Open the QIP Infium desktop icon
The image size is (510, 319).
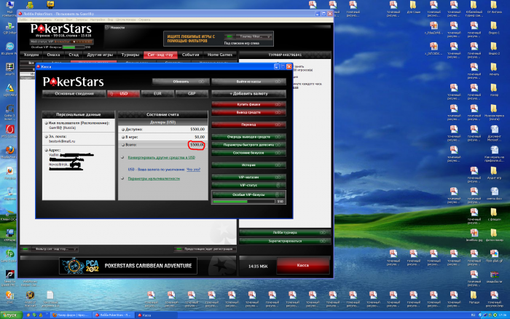(x=9, y=28)
